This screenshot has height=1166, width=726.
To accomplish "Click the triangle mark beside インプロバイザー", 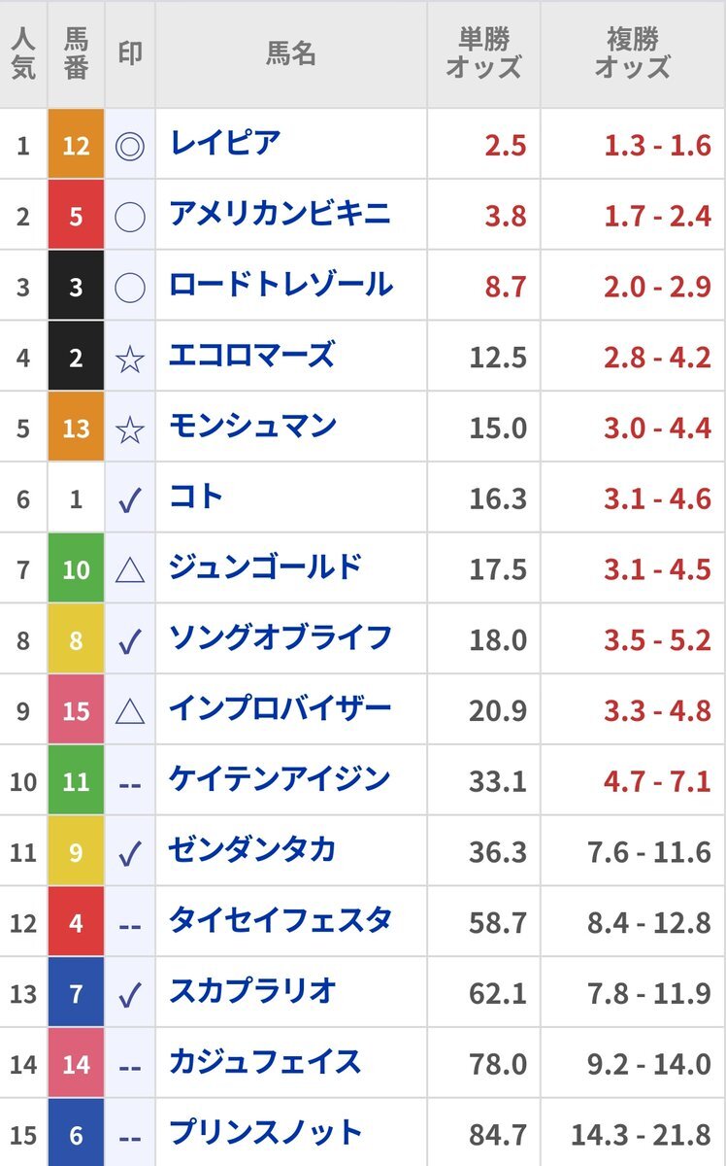I will coord(130,712).
